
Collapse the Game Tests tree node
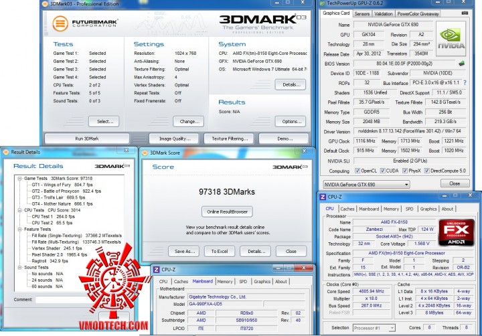click(19, 178)
